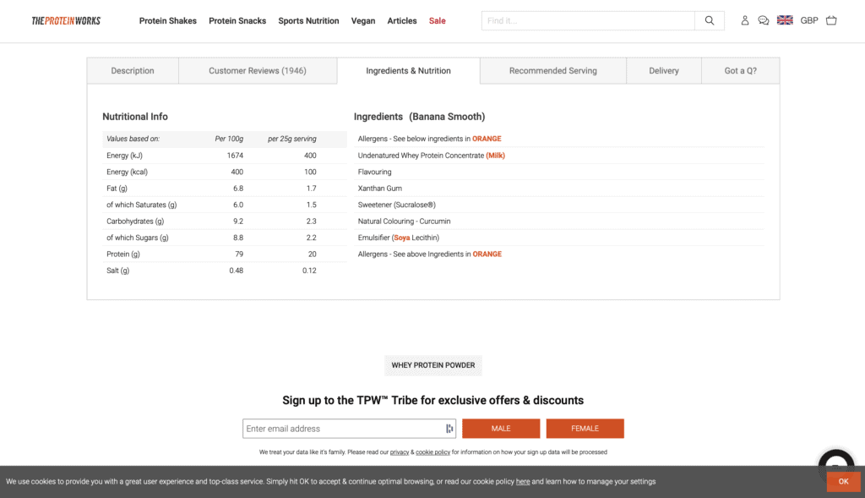Screen dimensions: 865x498
Task: Open the chat bubbles icon
Action: tap(764, 20)
